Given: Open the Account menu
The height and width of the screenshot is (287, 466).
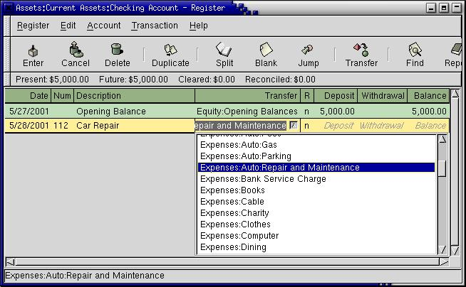Looking at the screenshot, I should point(104,26).
